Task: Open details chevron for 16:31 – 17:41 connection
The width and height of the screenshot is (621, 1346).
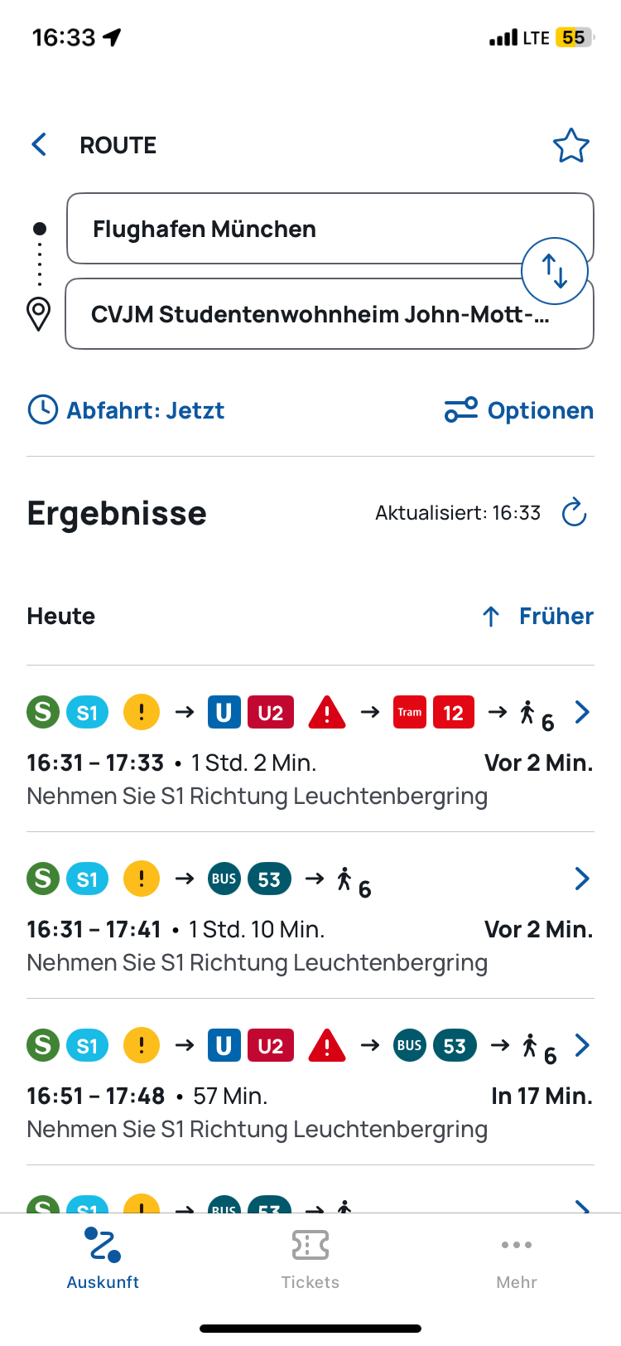Action: coord(582,879)
